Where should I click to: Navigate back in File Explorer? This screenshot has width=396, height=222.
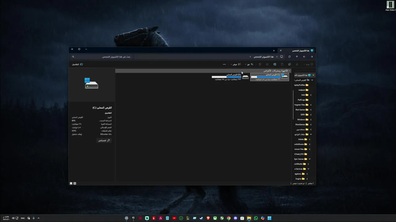(312, 57)
